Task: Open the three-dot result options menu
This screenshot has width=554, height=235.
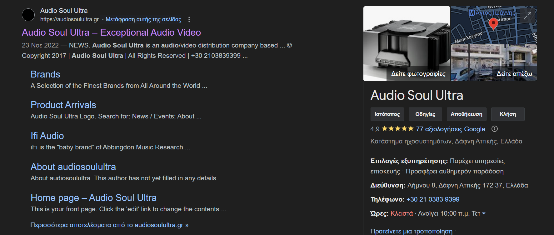Action: 189,19
